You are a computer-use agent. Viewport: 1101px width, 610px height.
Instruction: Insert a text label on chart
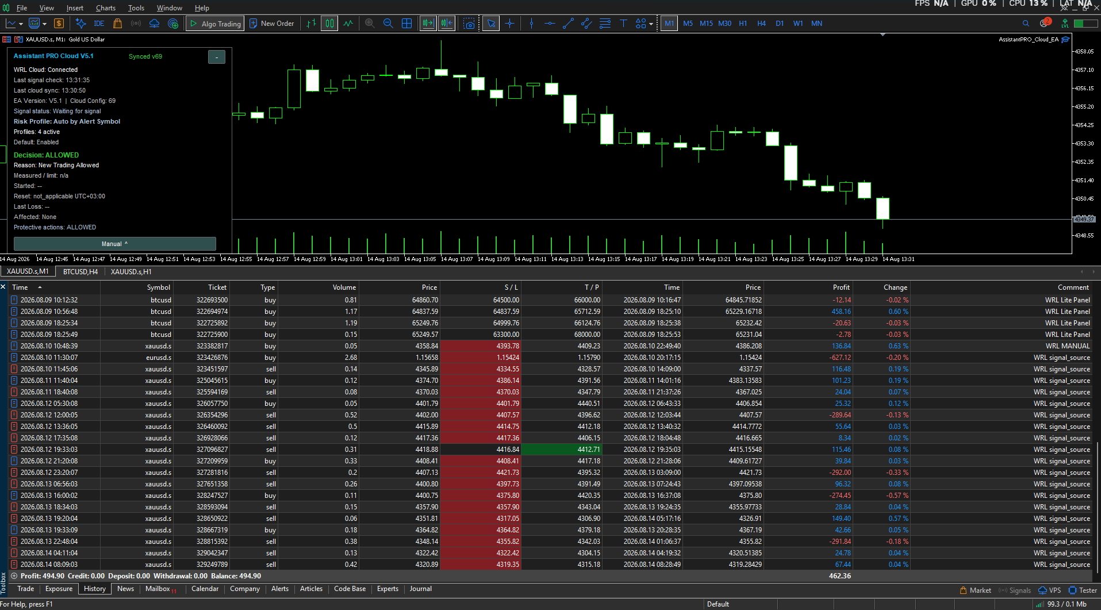(623, 24)
